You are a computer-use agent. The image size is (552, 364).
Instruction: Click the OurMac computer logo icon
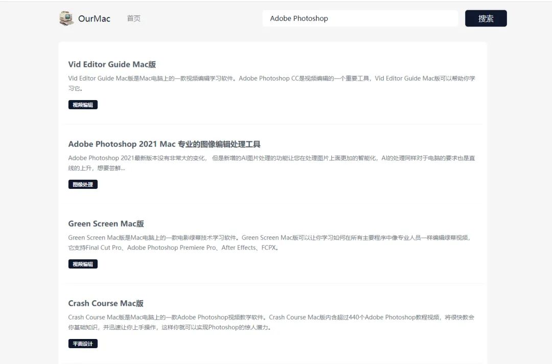[66, 18]
